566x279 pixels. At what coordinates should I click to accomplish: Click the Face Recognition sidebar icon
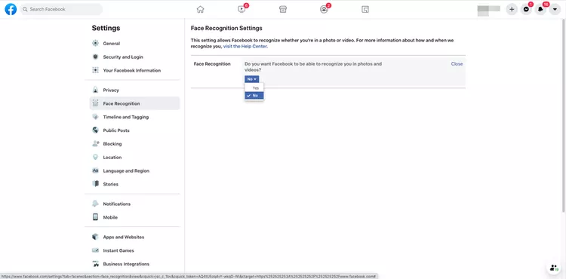(x=95, y=103)
